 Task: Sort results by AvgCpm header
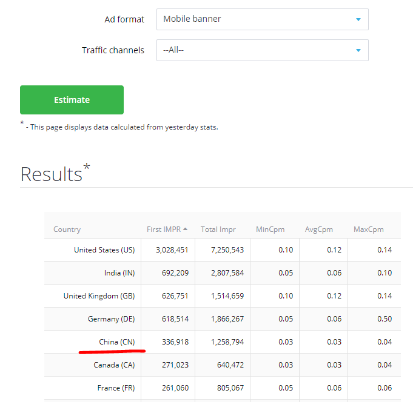319,229
